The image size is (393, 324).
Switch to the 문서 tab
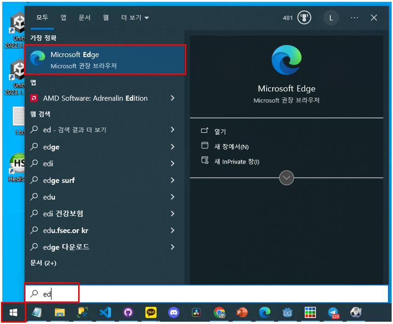click(x=85, y=17)
